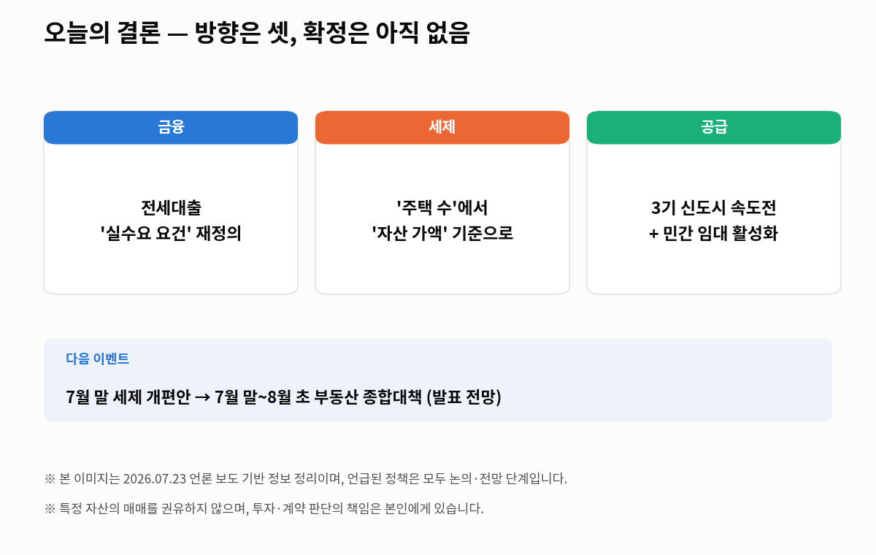Select ''자산 가액' 기준으로' text
Viewport: 876px width, 555px height.
tap(442, 234)
